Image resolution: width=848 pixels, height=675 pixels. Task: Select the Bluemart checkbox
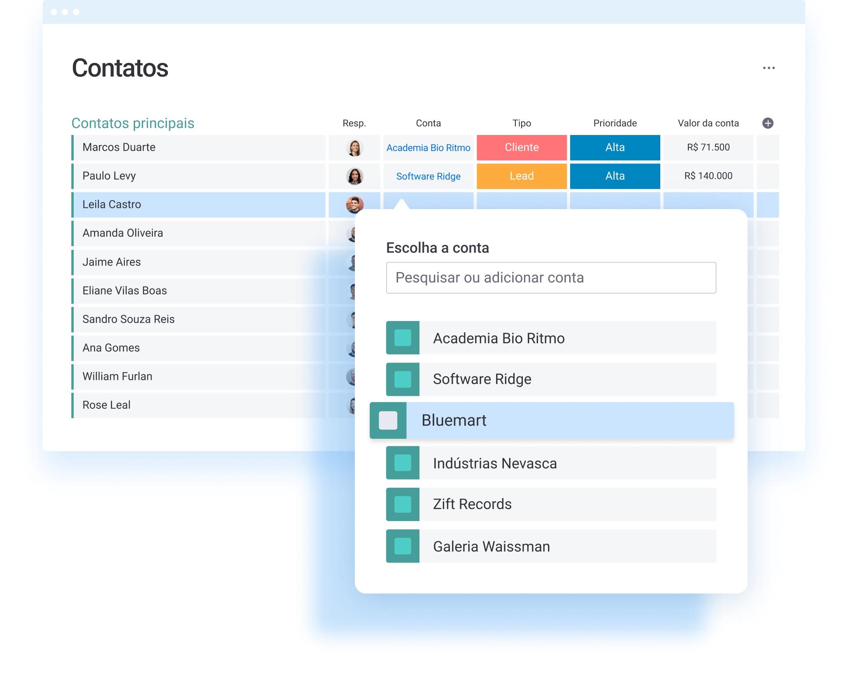point(389,420)
